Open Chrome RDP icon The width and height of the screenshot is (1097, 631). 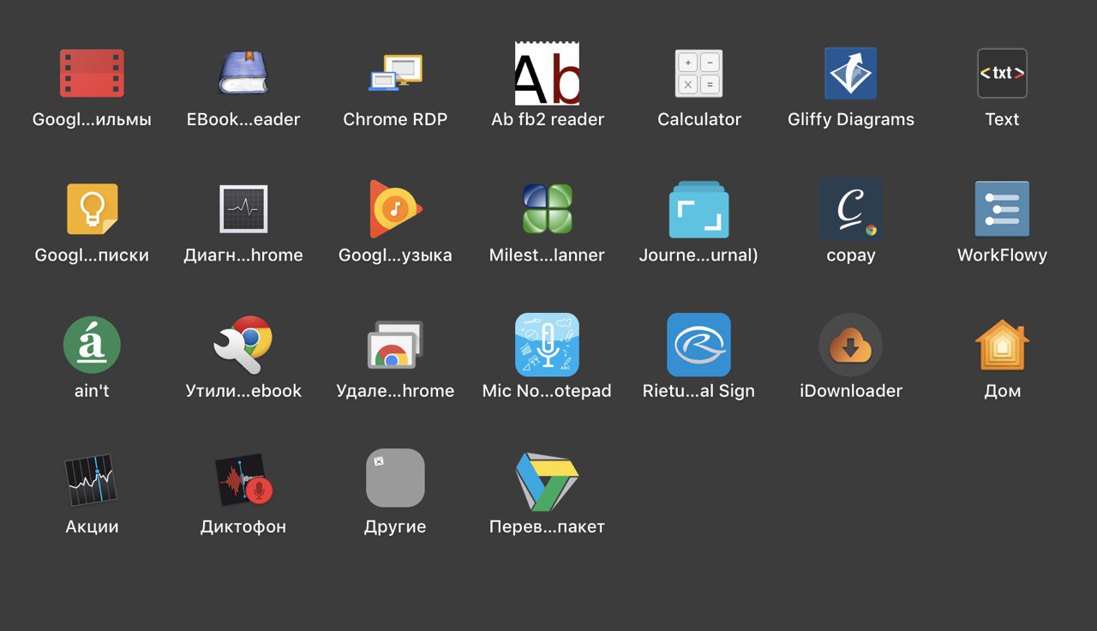click(395, 73)
